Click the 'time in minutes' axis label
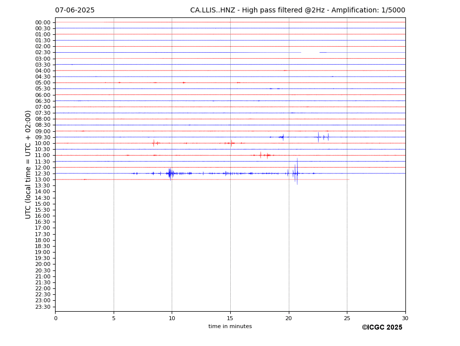The height and width of the screenshot is (346, 460). pos(230,326)
